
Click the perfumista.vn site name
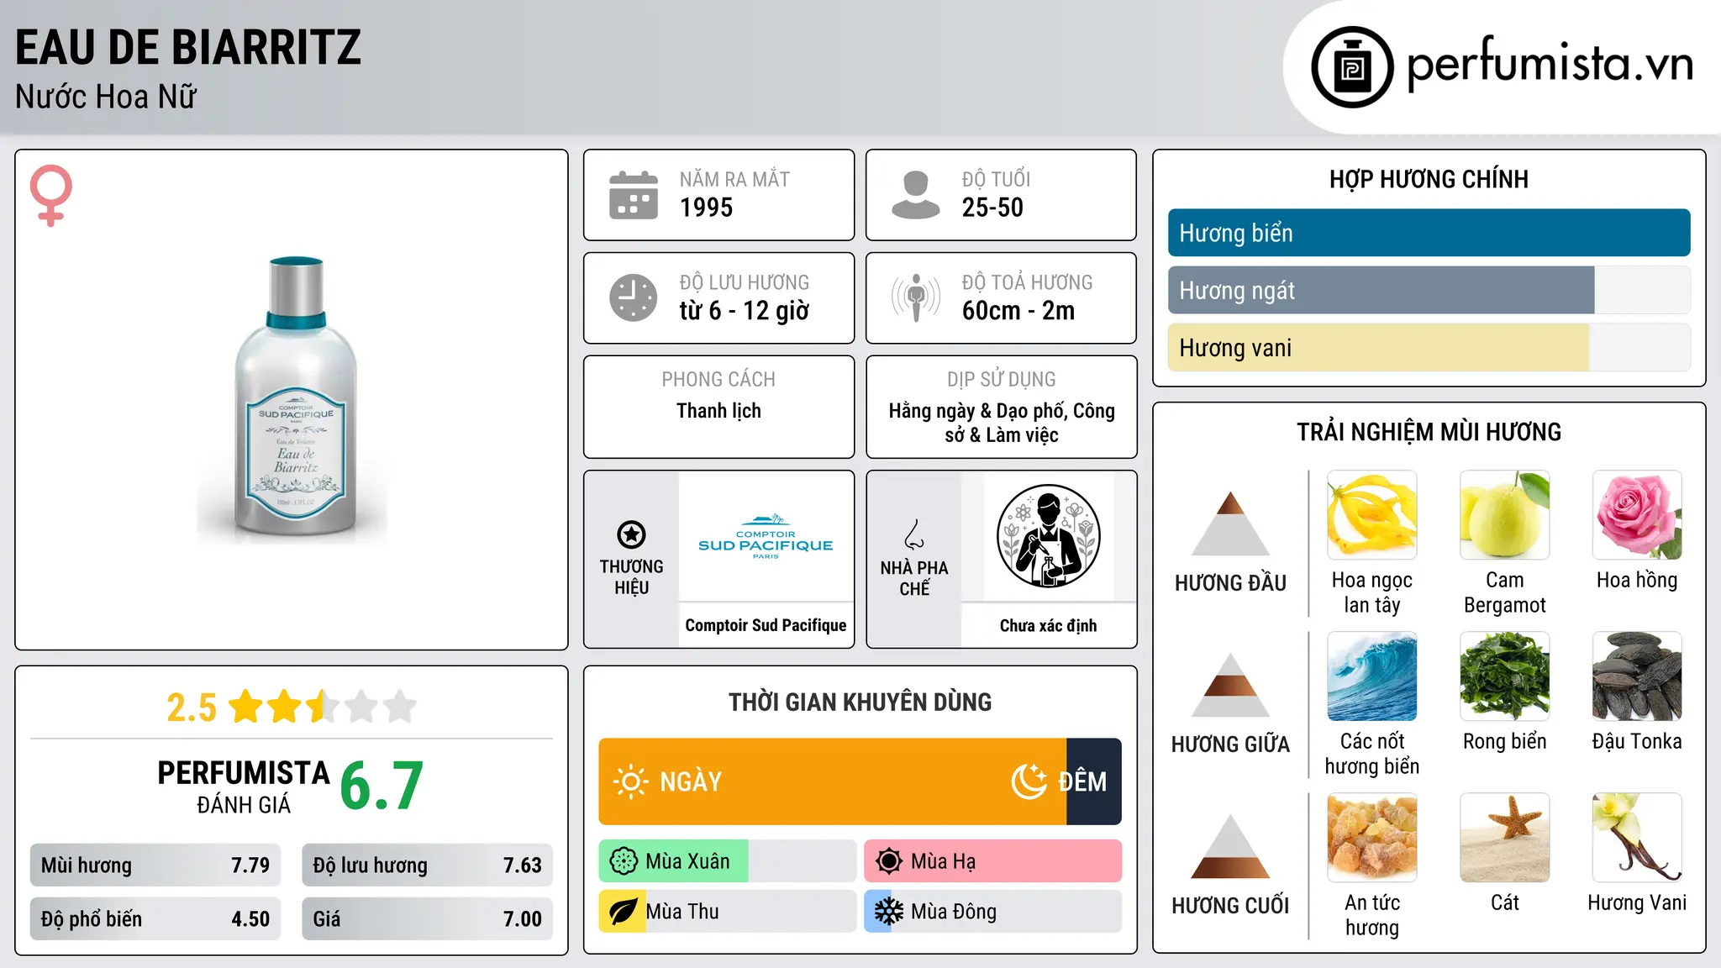pos(1550,65)
